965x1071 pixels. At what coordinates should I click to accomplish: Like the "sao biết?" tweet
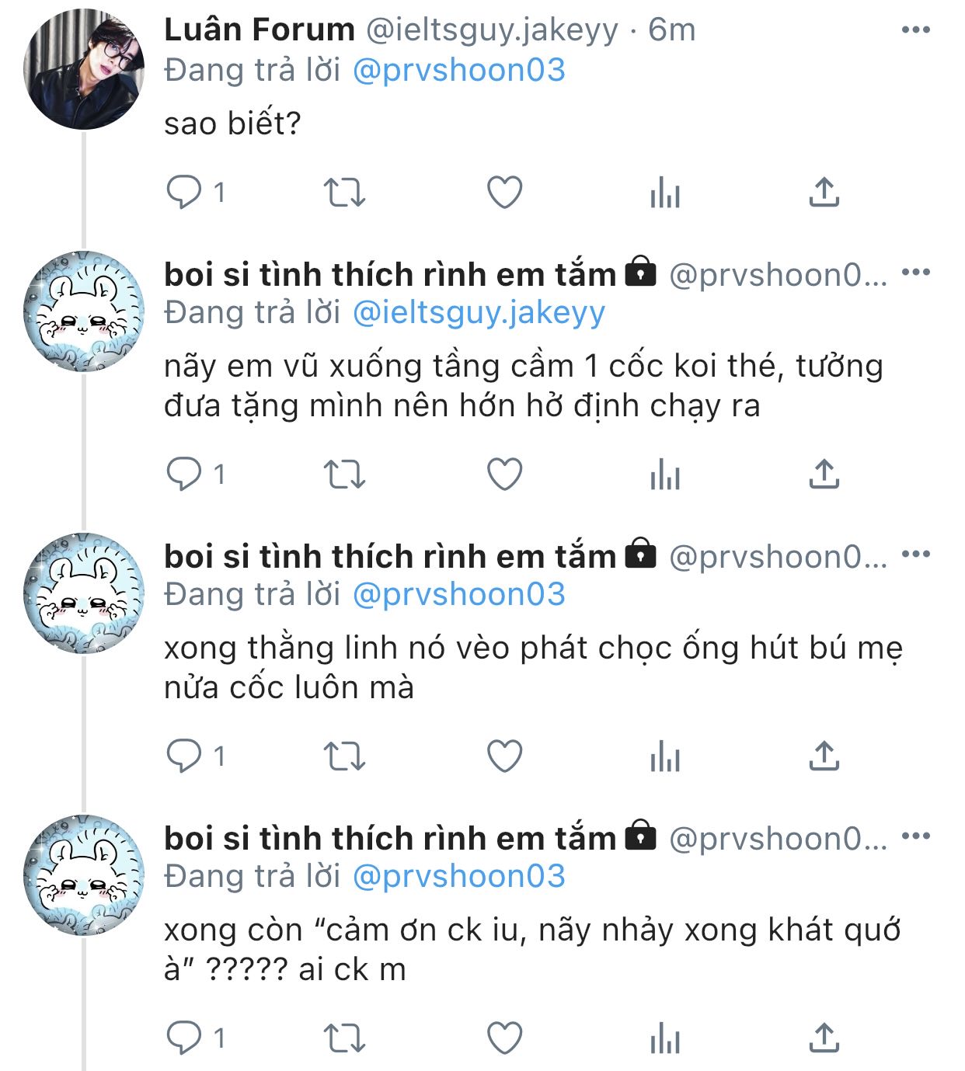coord(504,193)
